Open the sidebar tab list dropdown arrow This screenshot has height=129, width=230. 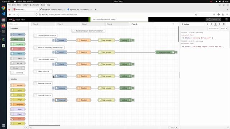click(228, 24)
